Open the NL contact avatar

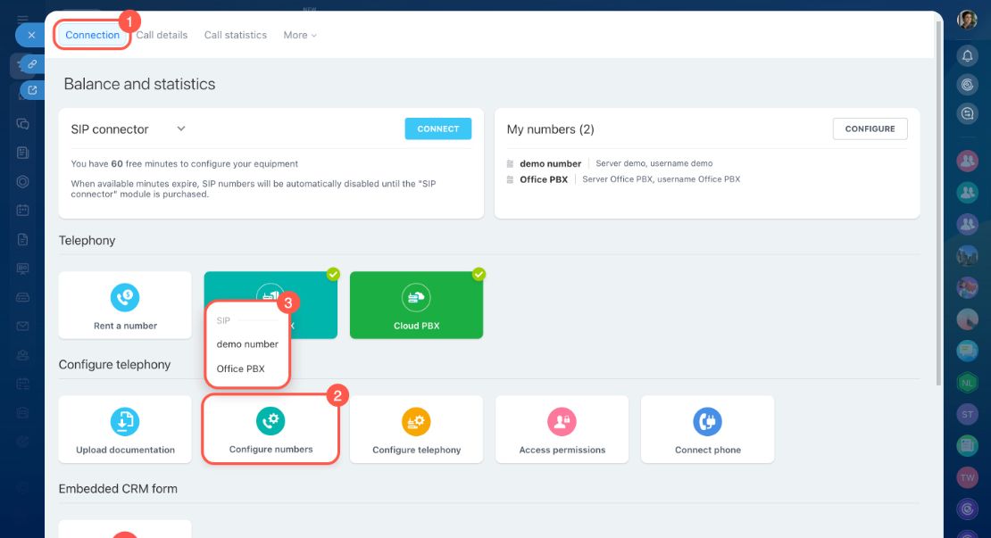click(x=967, y=383)
